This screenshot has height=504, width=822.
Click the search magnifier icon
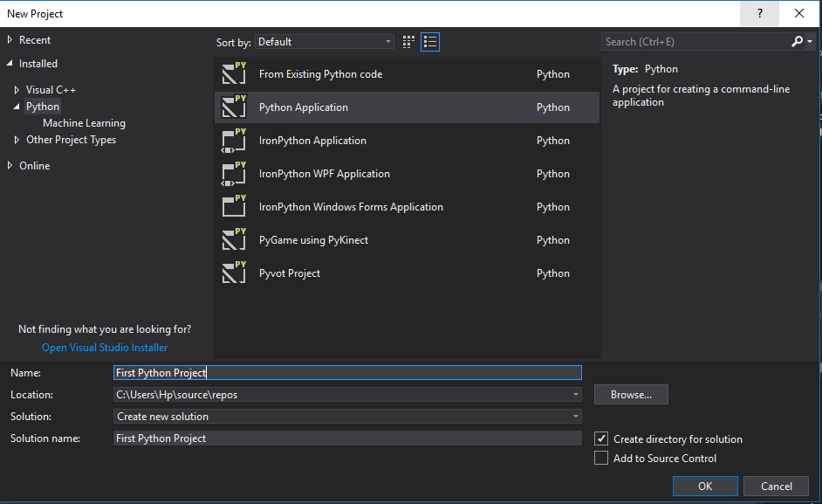click(x=797, y=41)
